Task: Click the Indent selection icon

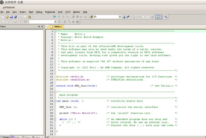Action: [x=73, y=17]
